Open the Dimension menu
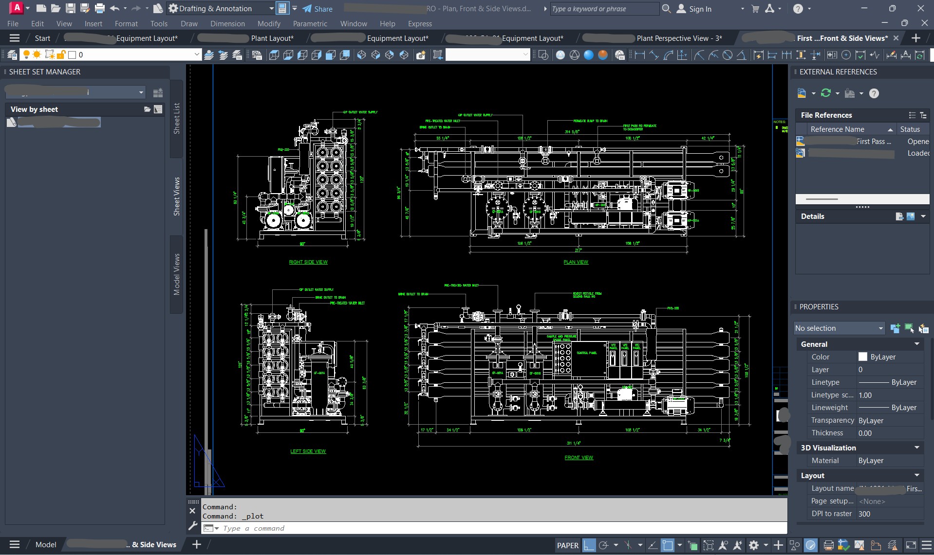The image size is (934, 555). tap(227, 23)
